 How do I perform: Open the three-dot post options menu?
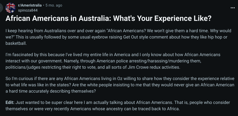coord(232,8)
